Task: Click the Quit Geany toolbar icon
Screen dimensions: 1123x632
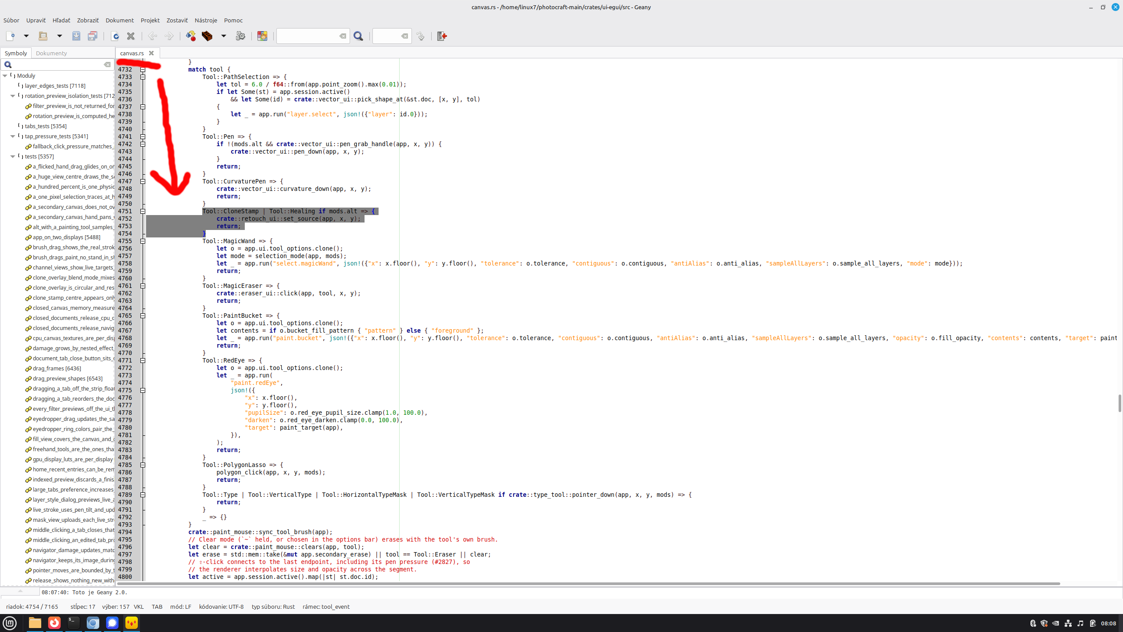Action: (x=442, y=36)
